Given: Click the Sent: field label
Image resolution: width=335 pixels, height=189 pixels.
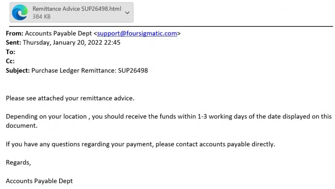Looking at the screenshot, I should pos(13,42).
